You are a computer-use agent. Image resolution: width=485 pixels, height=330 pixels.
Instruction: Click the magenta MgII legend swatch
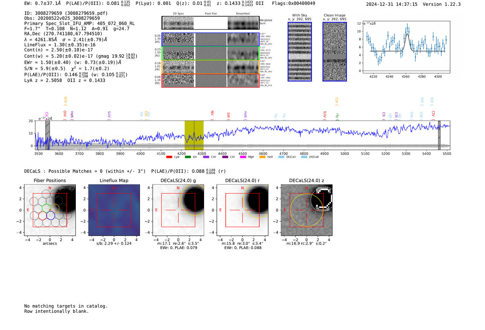(x=243, y=157)
